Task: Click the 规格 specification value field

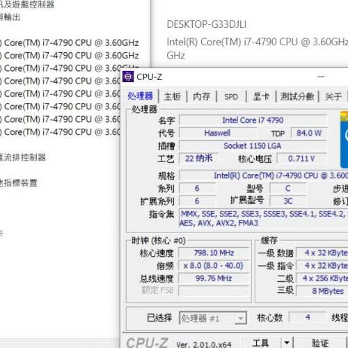Action: tap(264, 175)
